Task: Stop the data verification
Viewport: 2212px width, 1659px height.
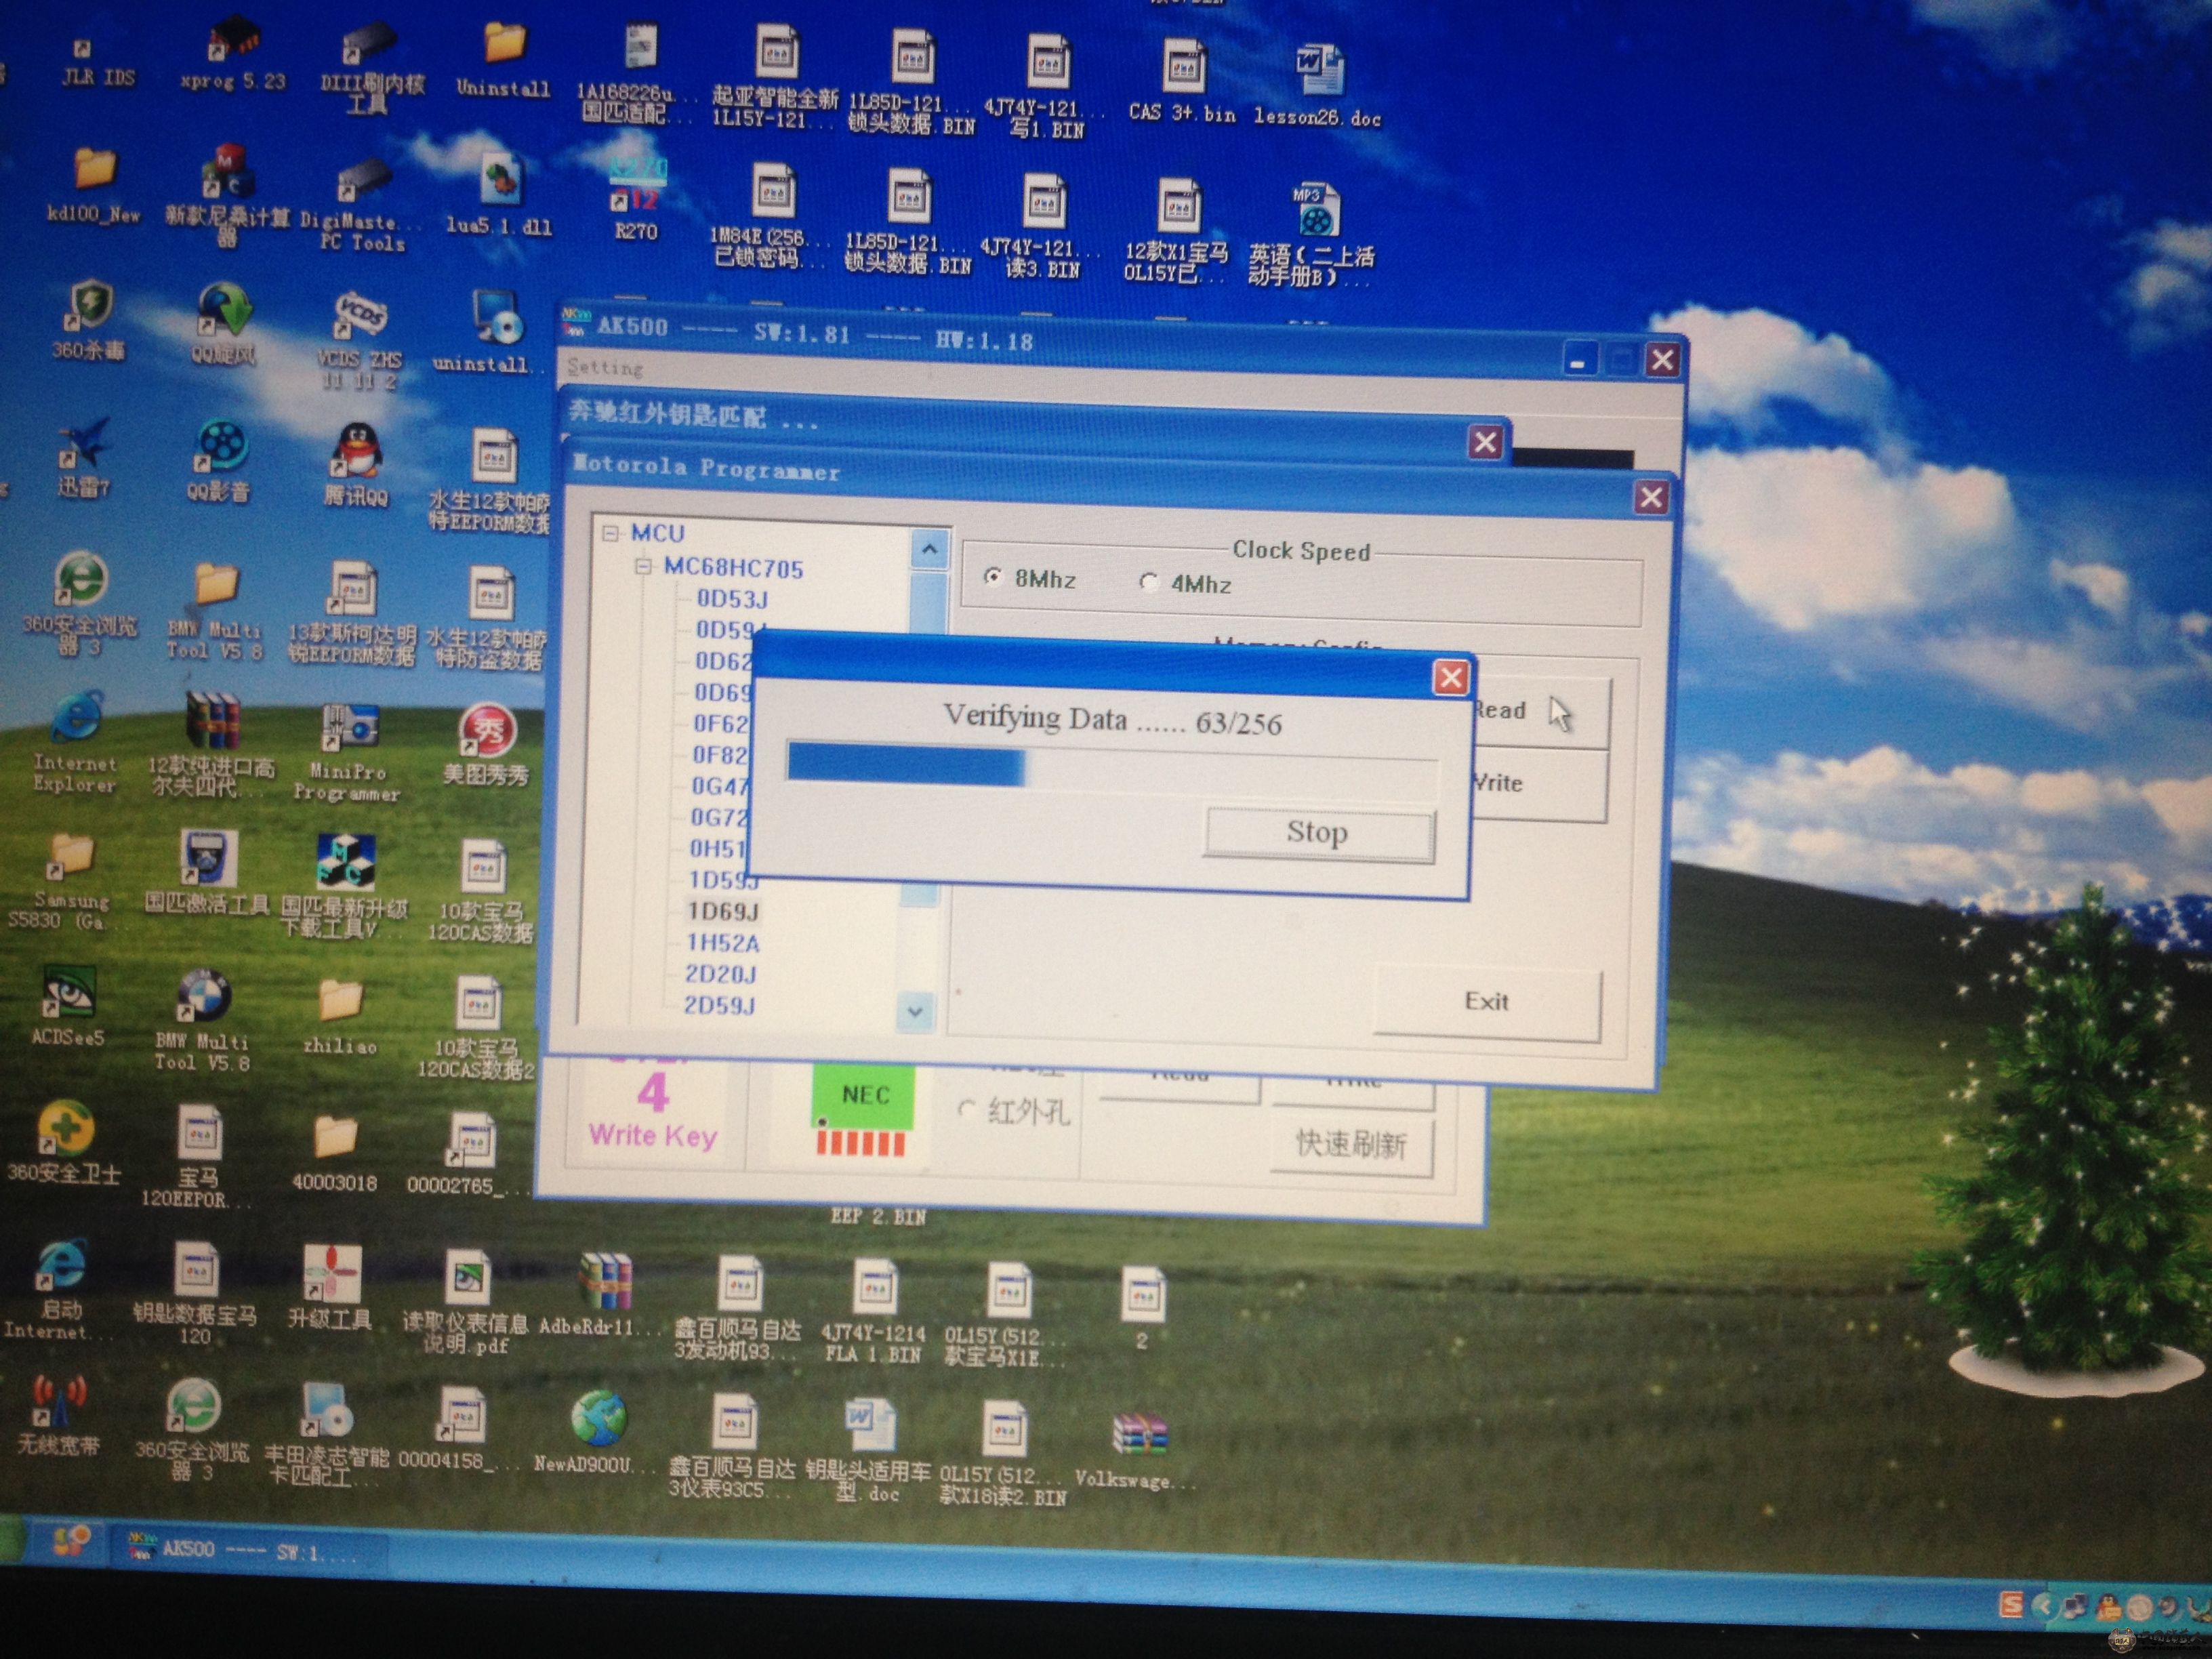Action: 1319,833
